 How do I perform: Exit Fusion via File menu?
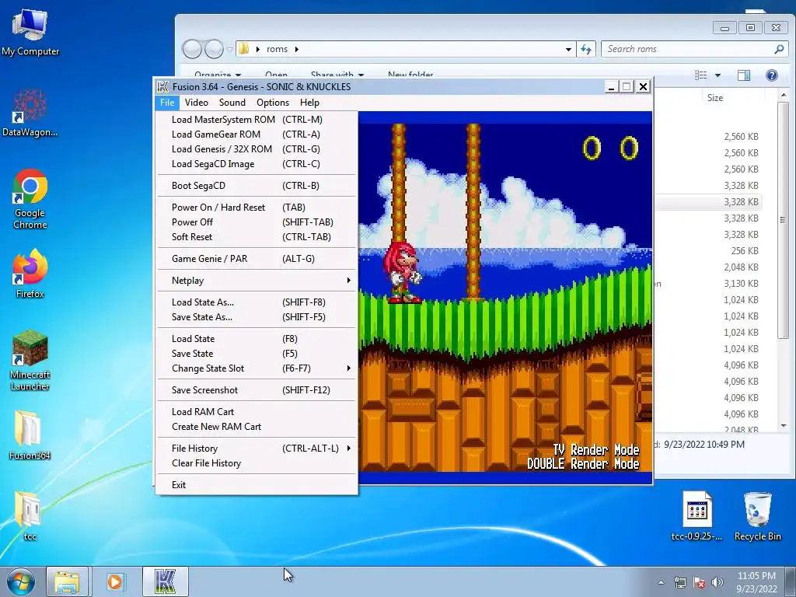[257, 485]
